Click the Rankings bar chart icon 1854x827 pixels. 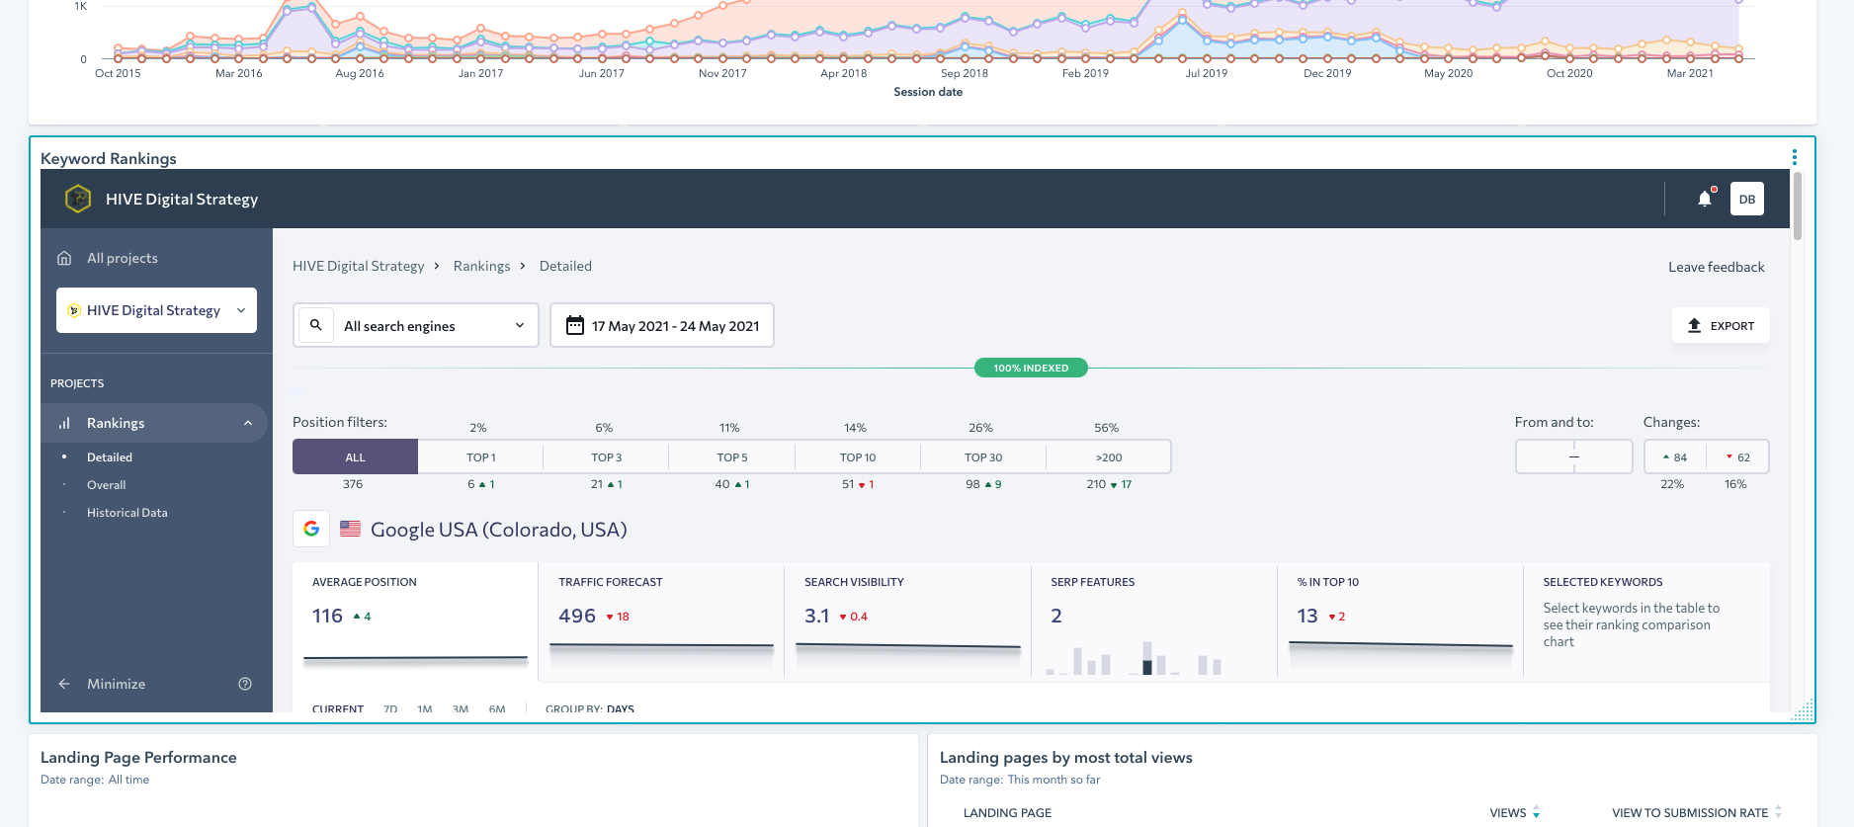tap(64, 423)
